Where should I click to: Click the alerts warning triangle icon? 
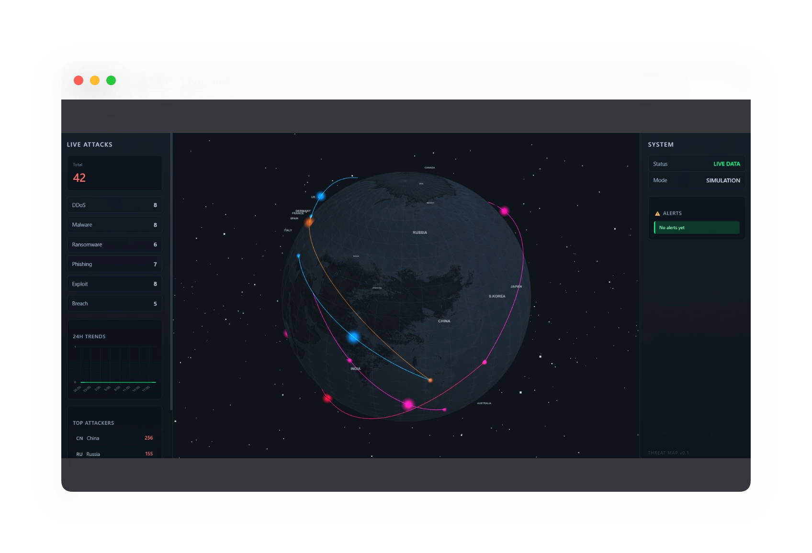click(658, 213)
